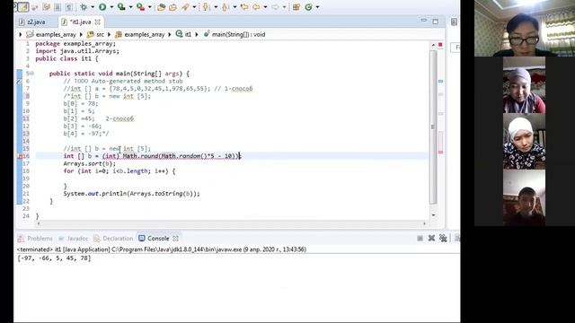Viewport: 575px width, 323px height.
Task: Open the Run dropdown arrow
Action: pos(111,7)
